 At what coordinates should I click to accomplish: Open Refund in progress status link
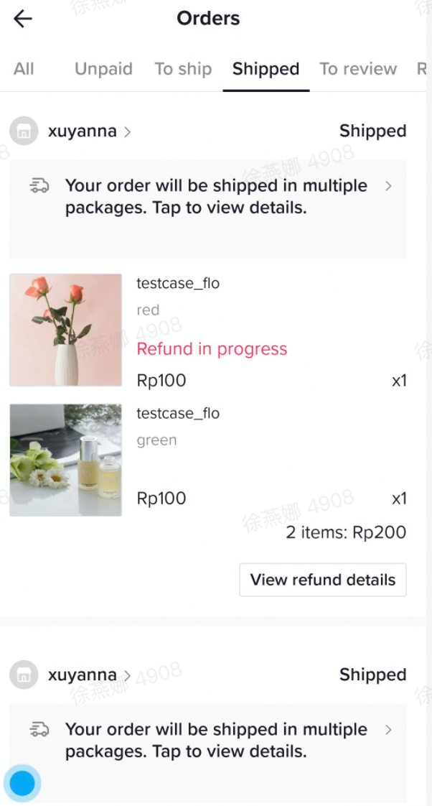[x=212, y=349]
